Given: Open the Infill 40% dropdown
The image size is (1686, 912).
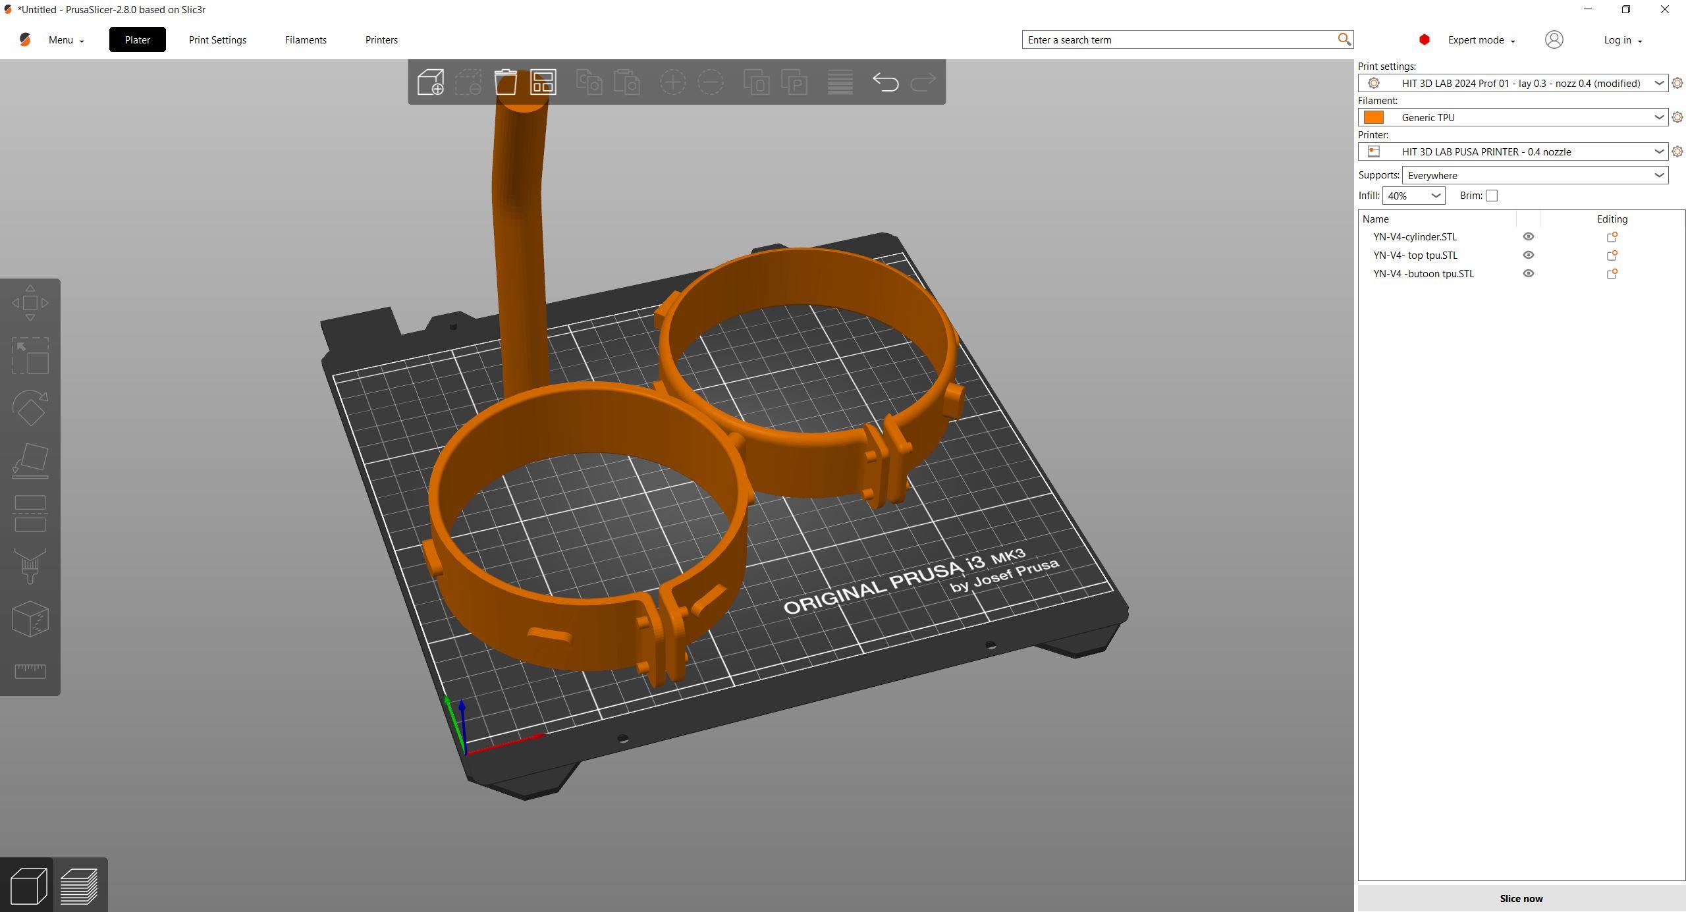Looking at the screenshot, I should click(1413, 196).
